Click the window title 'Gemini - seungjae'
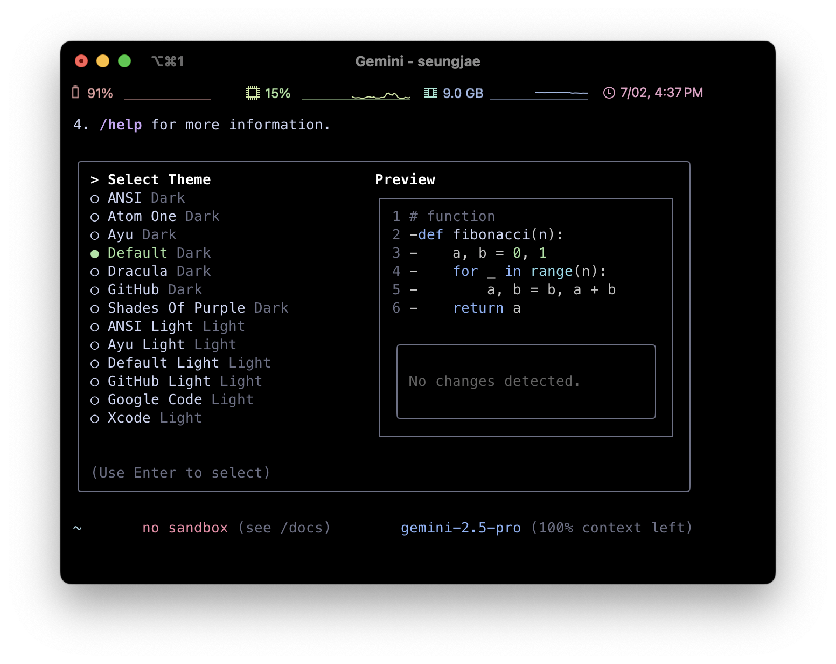This screenshot has width=836, height=664. point(418,61)
